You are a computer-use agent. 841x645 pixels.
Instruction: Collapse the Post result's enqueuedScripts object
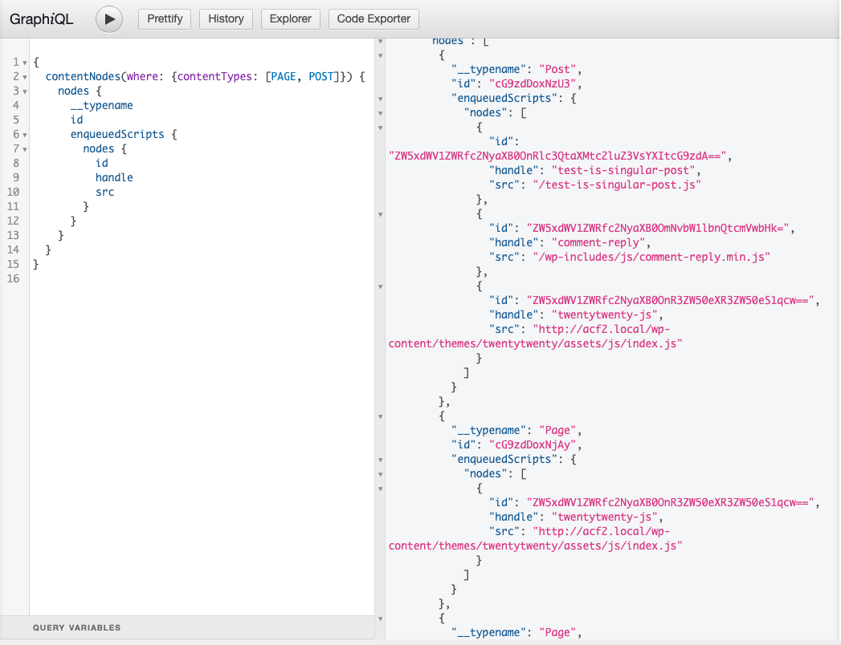380,99
